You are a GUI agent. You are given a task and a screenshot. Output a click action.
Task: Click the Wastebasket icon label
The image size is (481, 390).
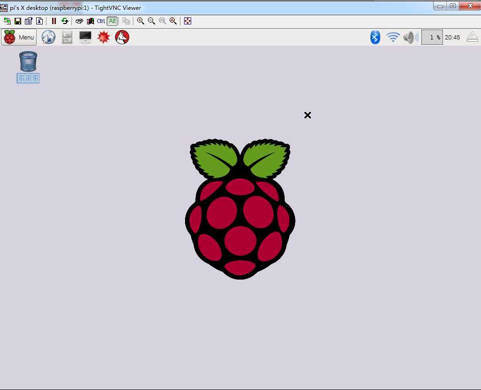(28, 78)
